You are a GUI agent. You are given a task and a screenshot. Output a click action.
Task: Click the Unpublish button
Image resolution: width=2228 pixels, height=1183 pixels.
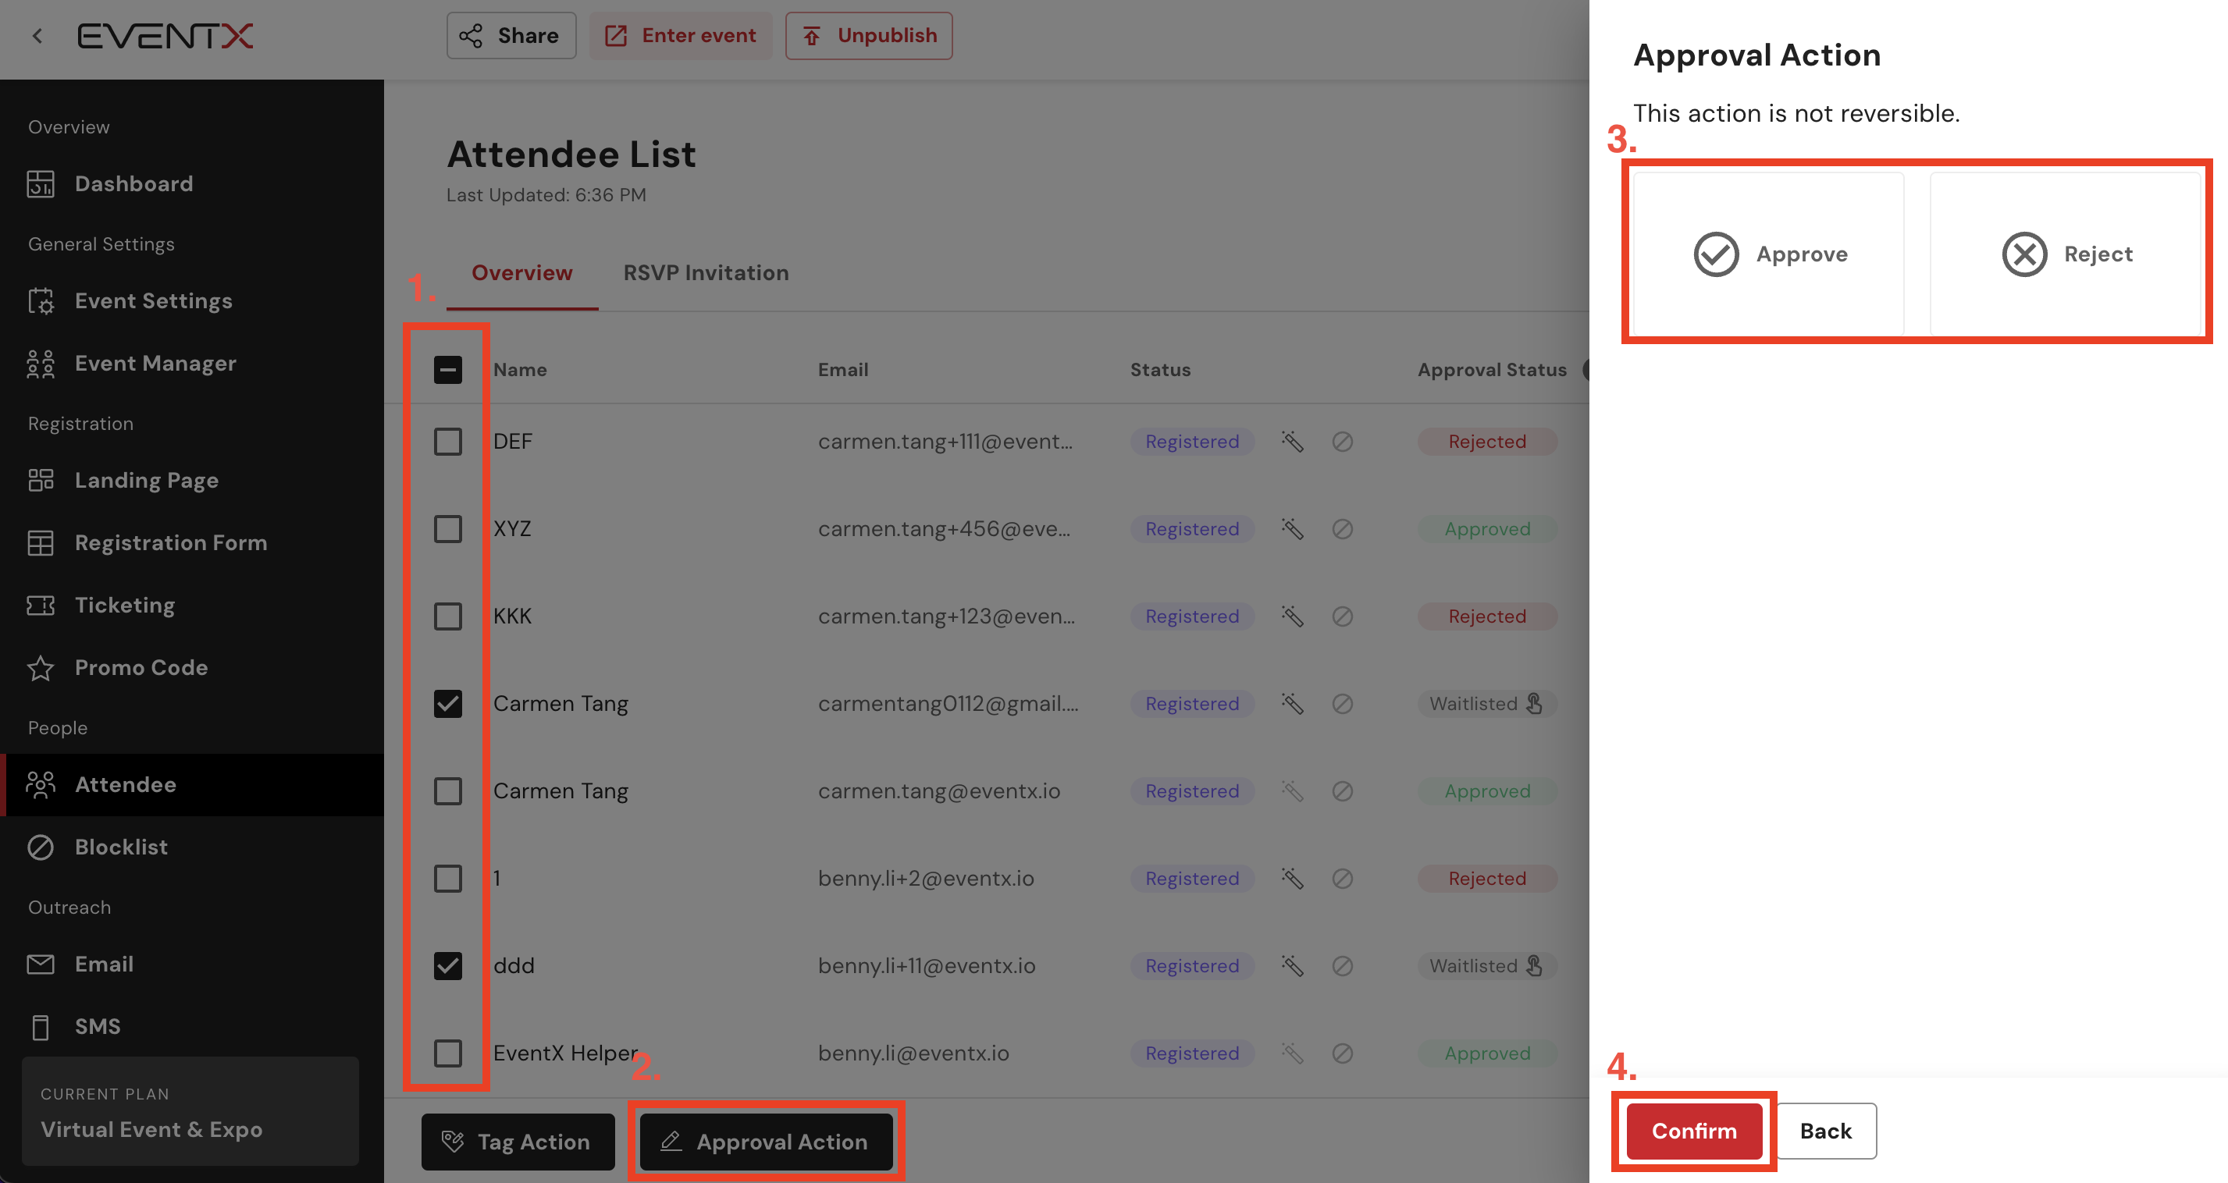point(868,35)
